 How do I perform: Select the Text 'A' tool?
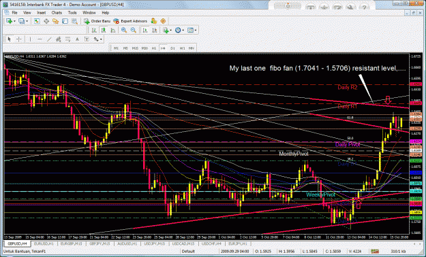77,39
